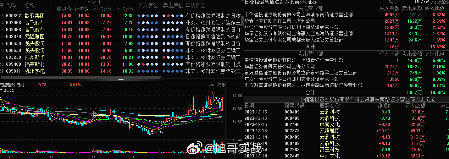Select 财通证券杭州上塘路 brokerage row
The height and width of the screenshot is (159, 449).
click(x=346, y=27)
